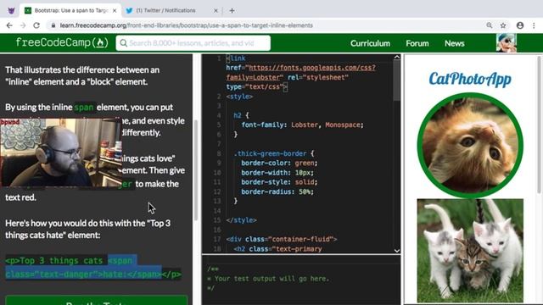Open the Chrome three-dot menu

[x=534, y=25]
